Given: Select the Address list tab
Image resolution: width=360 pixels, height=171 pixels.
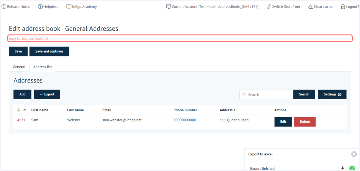Looking at the screenshot, I should 43,67.
